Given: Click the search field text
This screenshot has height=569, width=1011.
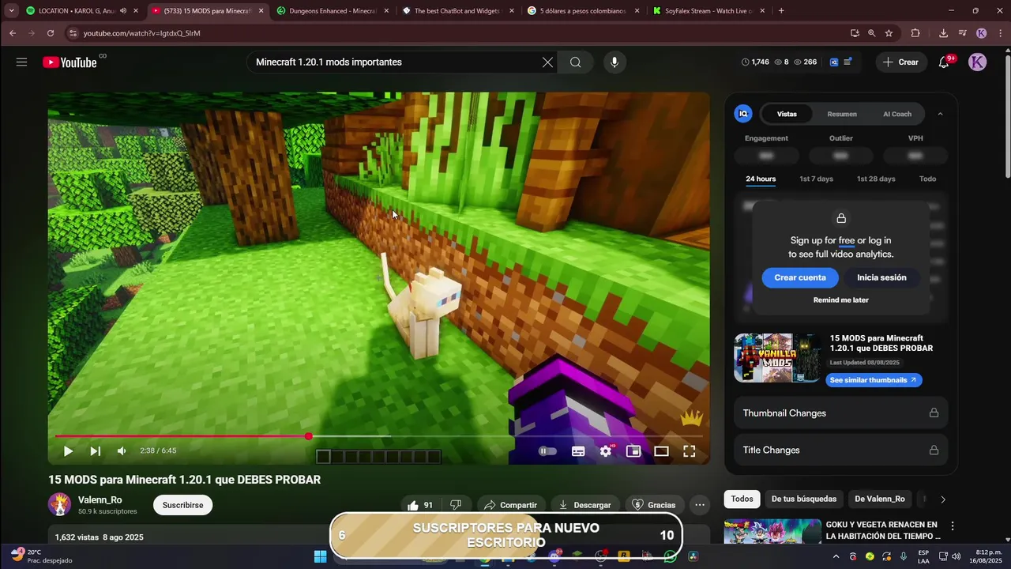Looking at the screenshot, I should 329,62.
